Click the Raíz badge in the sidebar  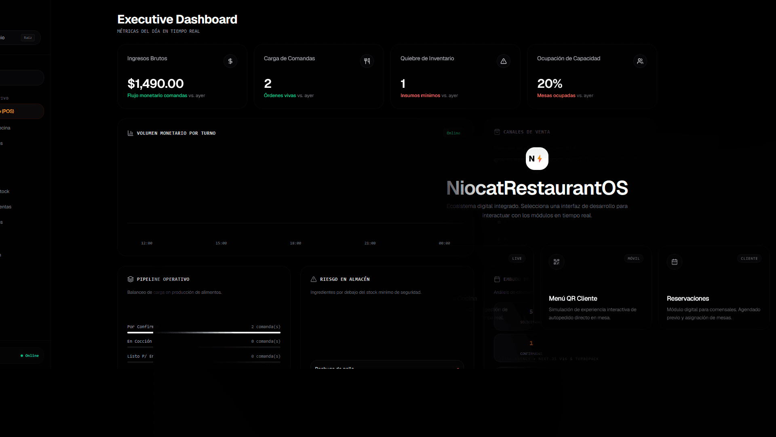click(x=28, y=38)
